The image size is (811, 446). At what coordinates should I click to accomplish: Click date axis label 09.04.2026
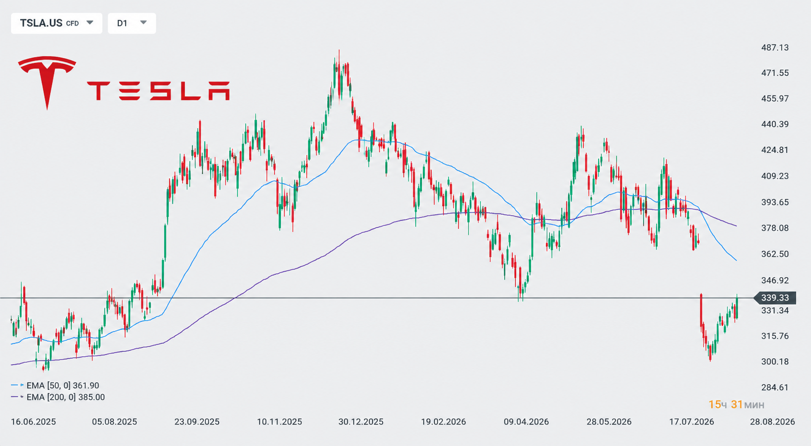point(526,422)
